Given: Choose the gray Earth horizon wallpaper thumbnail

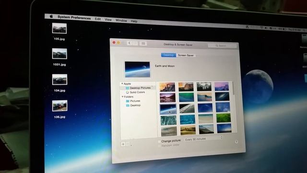Looking at the screenshot, I should pyautogui.click(x=187, y=108).
